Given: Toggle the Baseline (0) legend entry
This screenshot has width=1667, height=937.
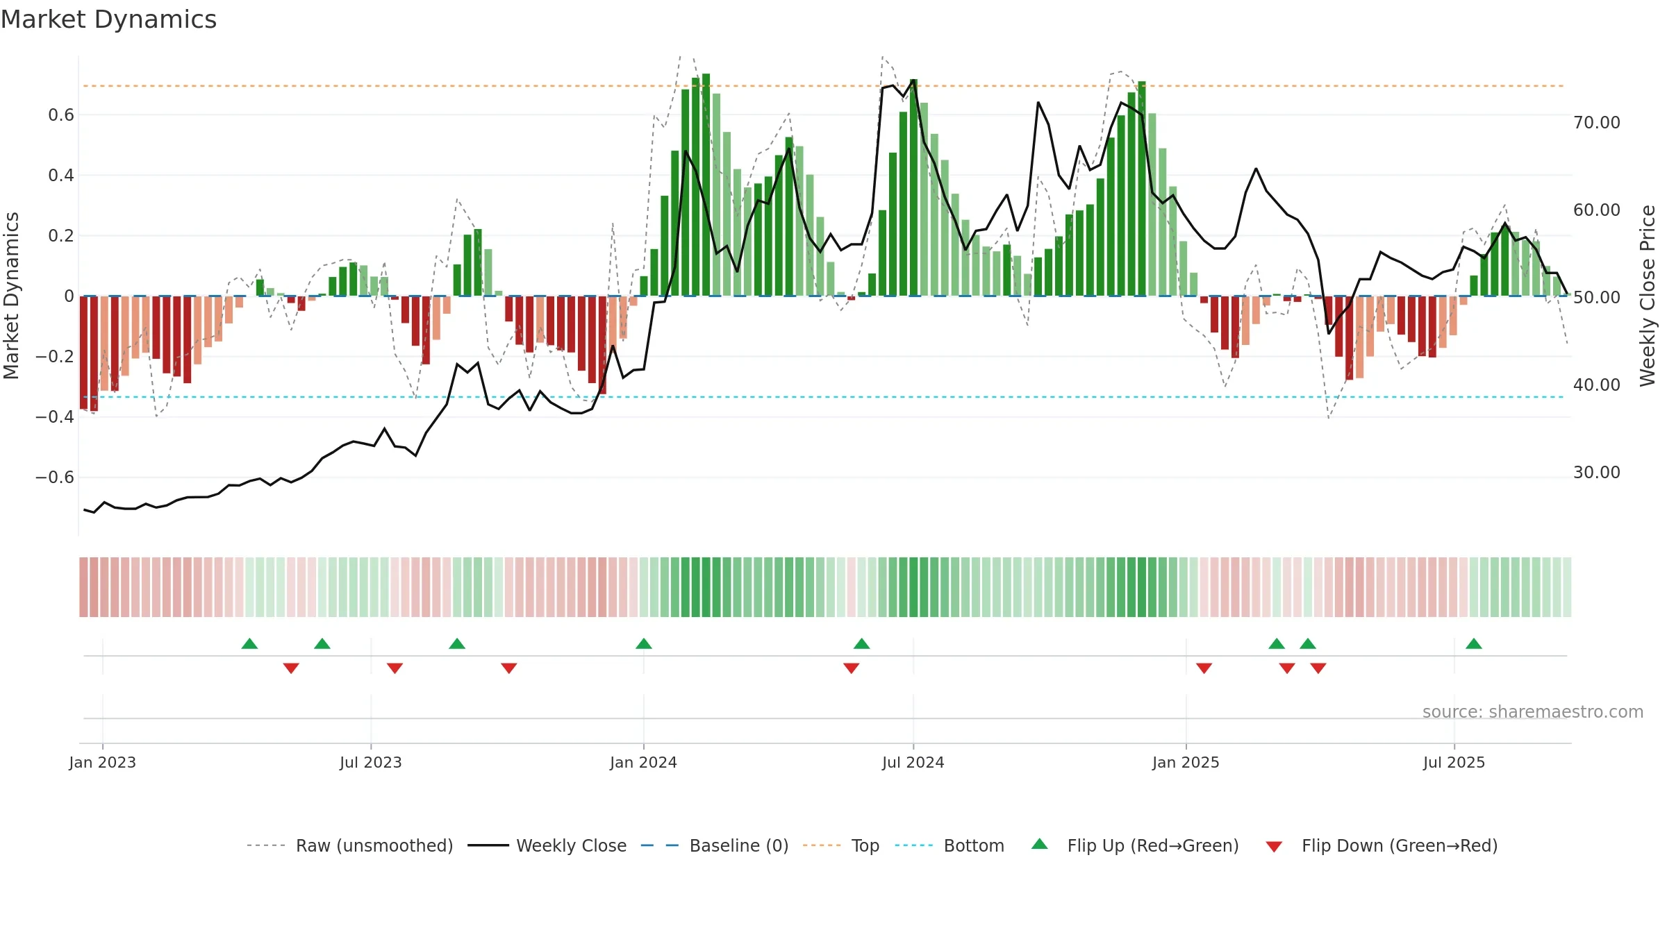Looking at the screenshot, I should [x=714, y=845].
